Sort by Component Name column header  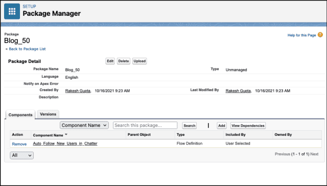point(48,135)
